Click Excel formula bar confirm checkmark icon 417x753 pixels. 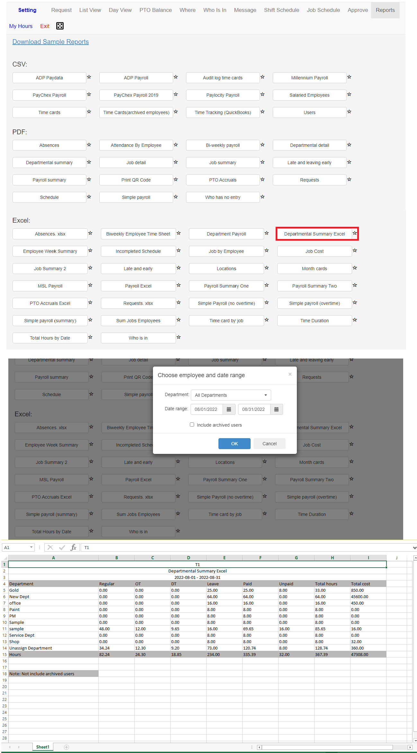tap(62, 548)
